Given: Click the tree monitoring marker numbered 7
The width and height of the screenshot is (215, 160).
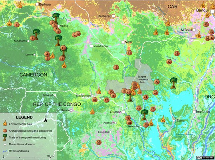Looking at the screenshot, I should [x=173, y=83].
